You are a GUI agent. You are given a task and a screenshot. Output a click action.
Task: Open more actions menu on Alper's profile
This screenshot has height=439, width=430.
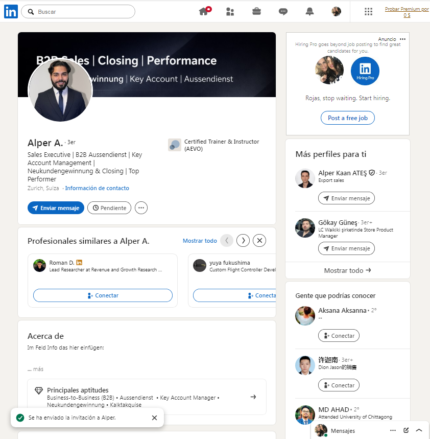click(x=141, y=207)
